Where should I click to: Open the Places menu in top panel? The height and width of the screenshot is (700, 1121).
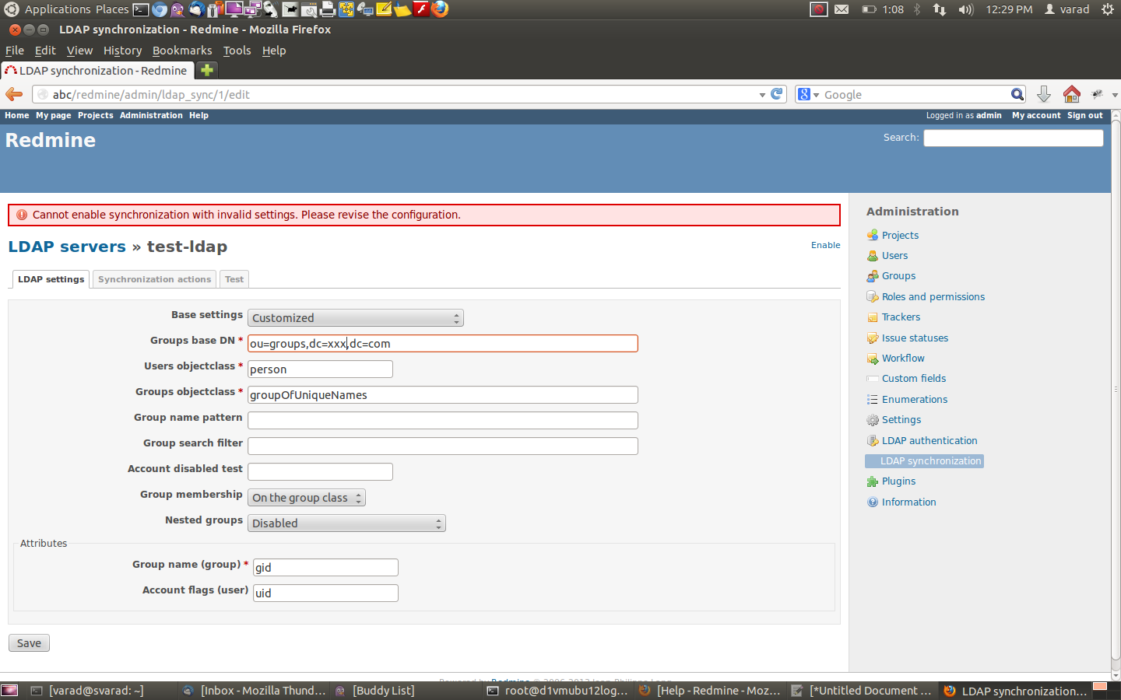click(112, 9)
